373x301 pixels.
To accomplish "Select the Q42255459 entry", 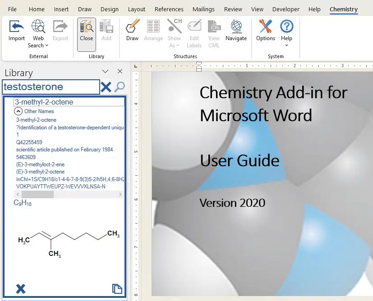I will [x=29, y=142].
